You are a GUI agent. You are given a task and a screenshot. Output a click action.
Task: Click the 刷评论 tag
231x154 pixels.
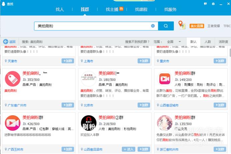click(211, 85)
